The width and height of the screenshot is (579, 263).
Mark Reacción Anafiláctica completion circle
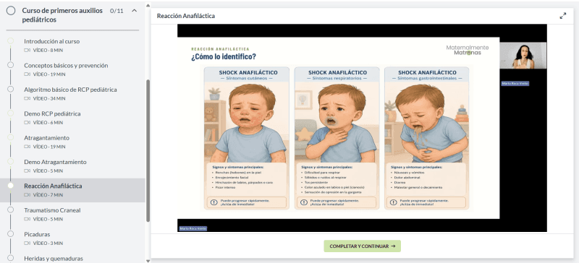[10, 186]
